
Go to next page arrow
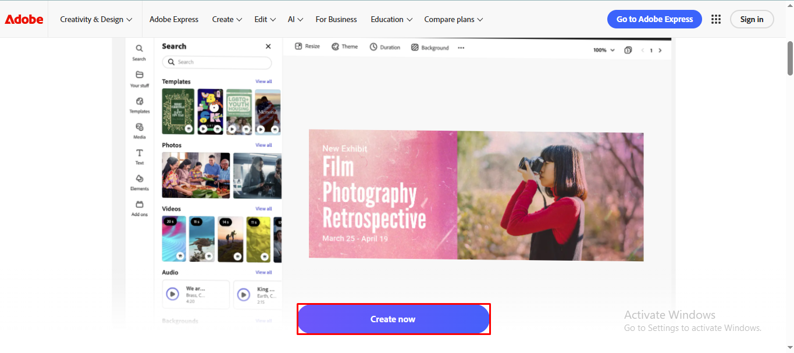pyautogui.click(x=660, y=51)
